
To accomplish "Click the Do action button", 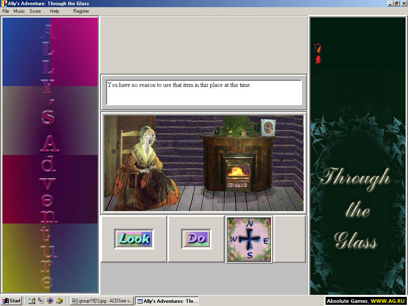I will (196, 239).
